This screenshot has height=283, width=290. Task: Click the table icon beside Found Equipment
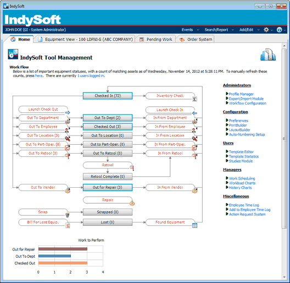[x=194, y=226]
